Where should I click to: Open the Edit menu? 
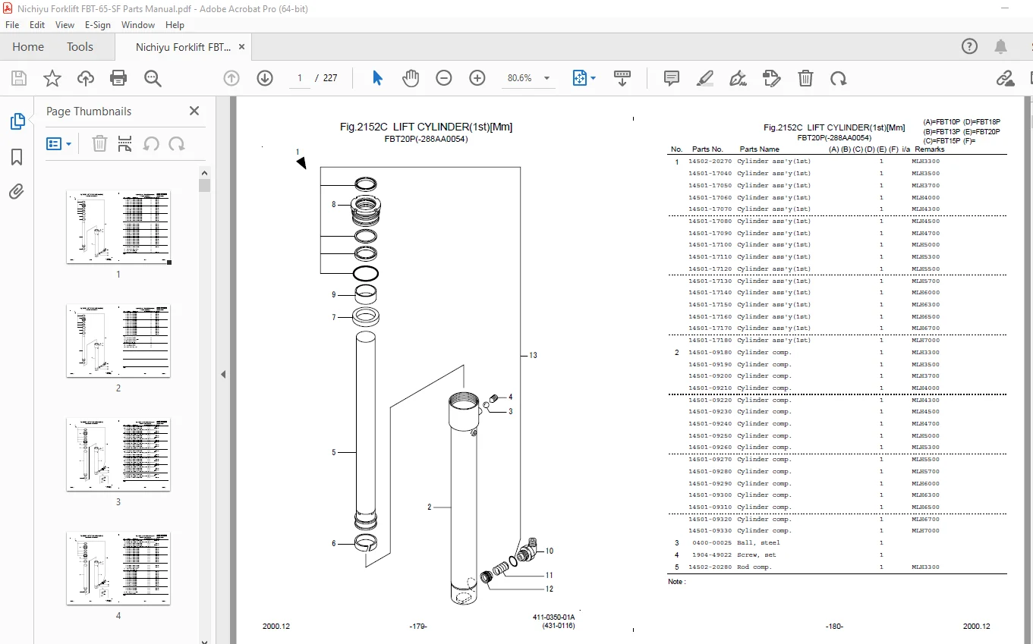coord(37,24)
